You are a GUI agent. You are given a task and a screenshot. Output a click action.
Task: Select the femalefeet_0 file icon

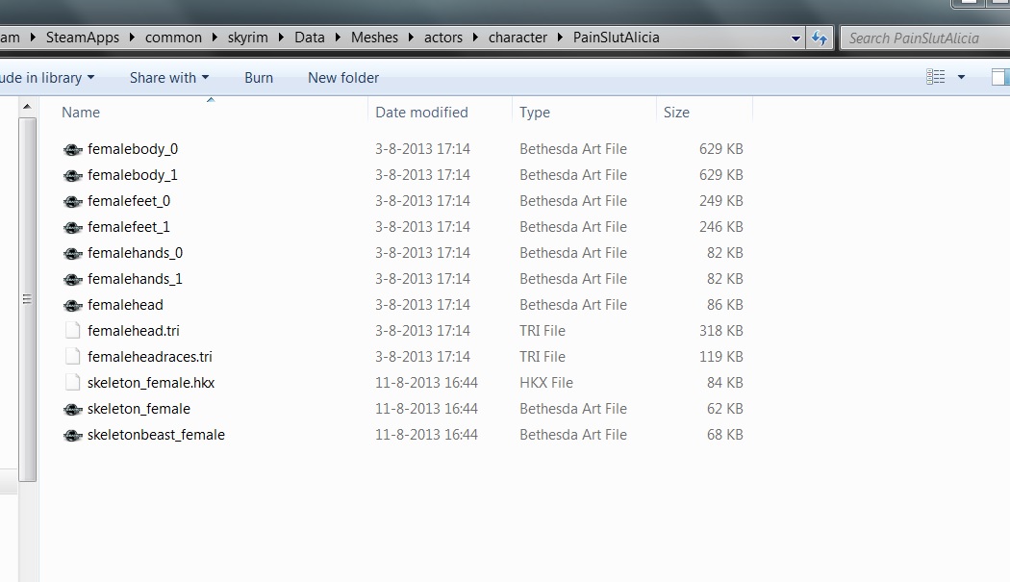[73, 202]
